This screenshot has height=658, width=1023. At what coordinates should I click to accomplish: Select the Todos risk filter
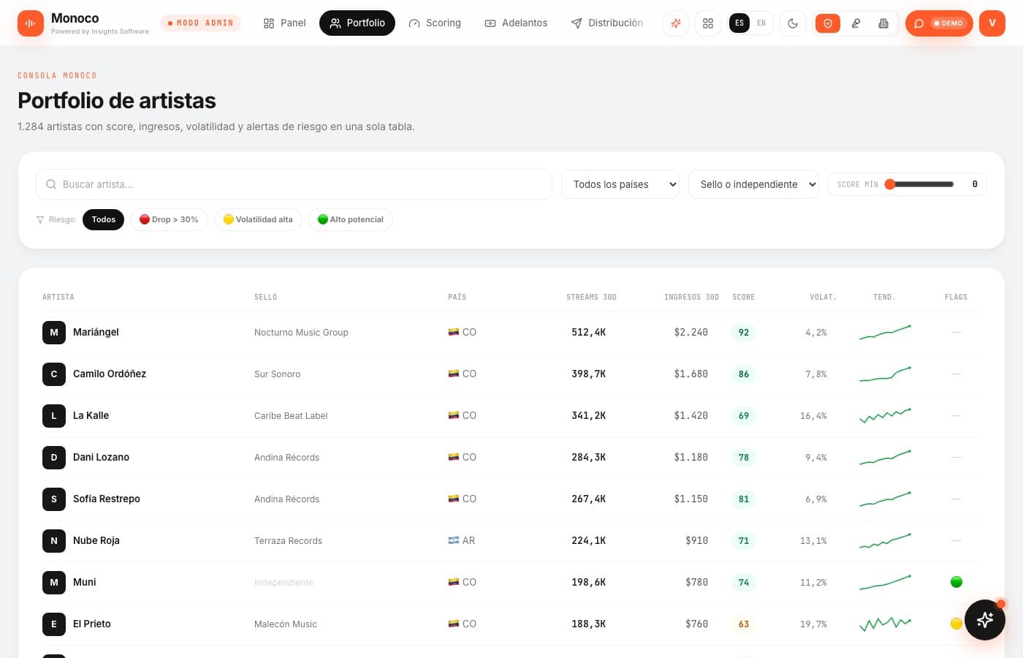pos(104,219)
